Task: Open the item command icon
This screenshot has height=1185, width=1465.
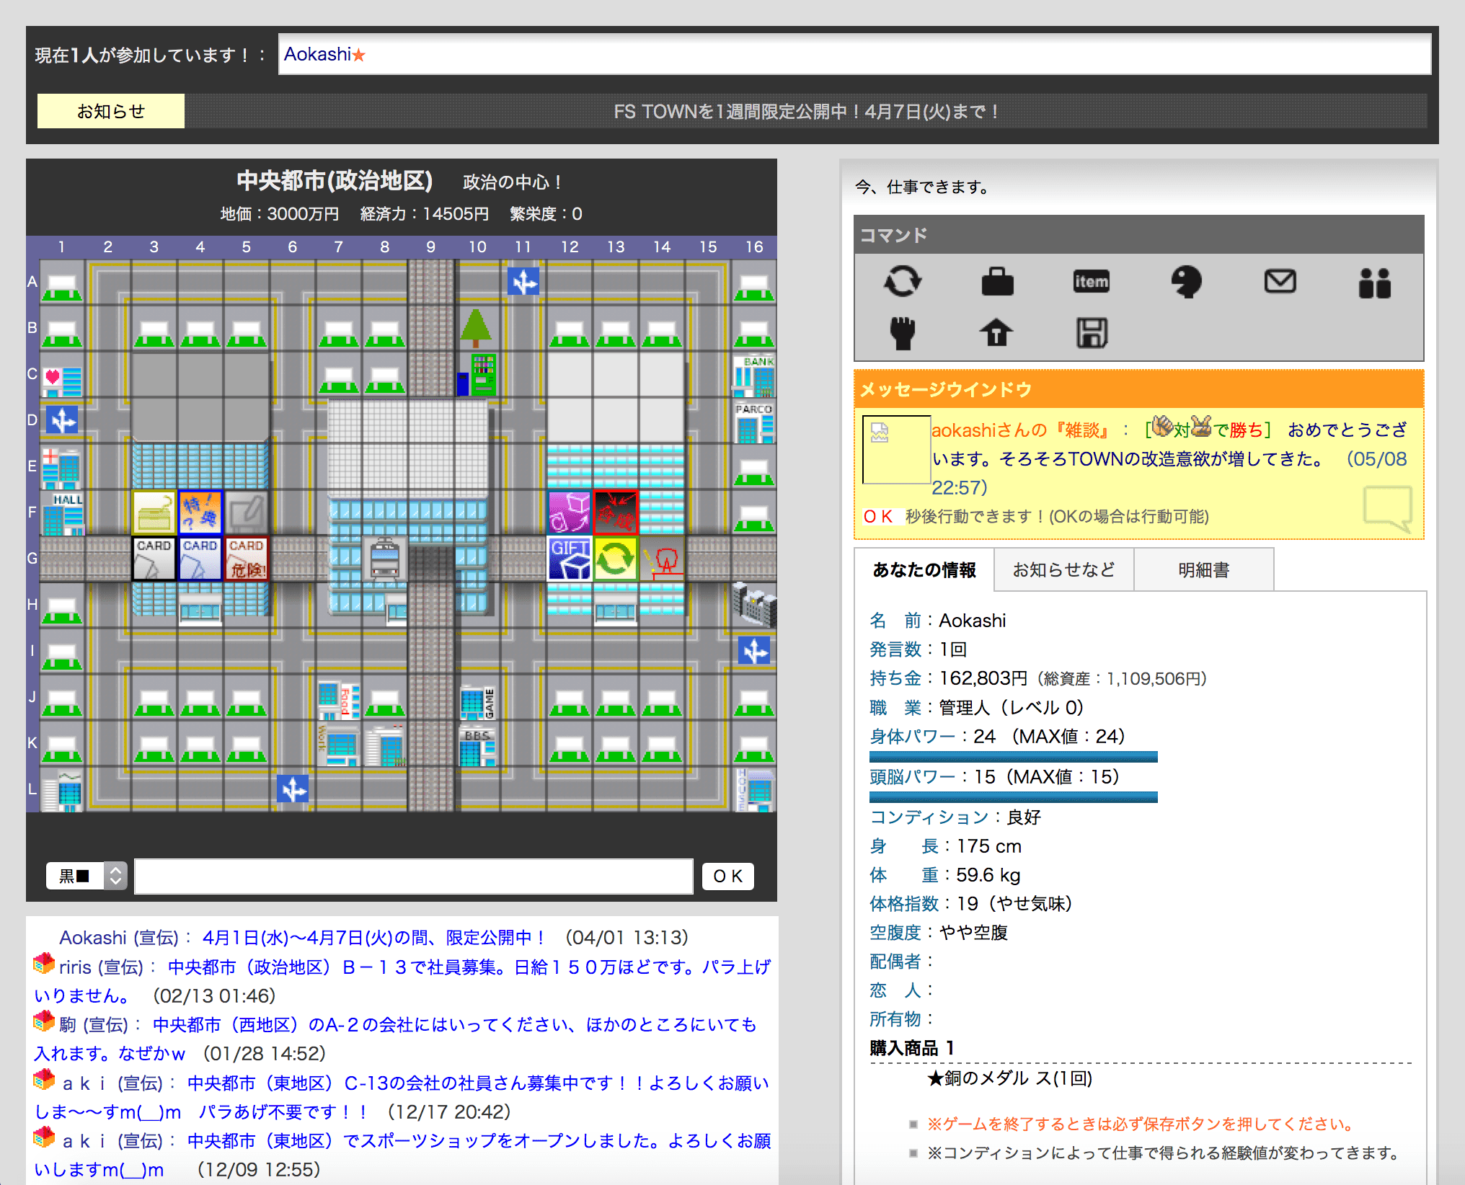Action: (1092, 281)
